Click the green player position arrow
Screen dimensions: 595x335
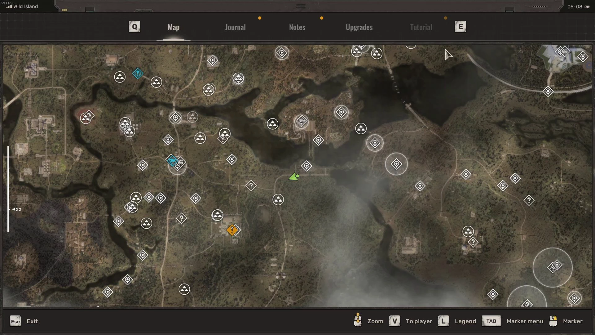(293, 177)
